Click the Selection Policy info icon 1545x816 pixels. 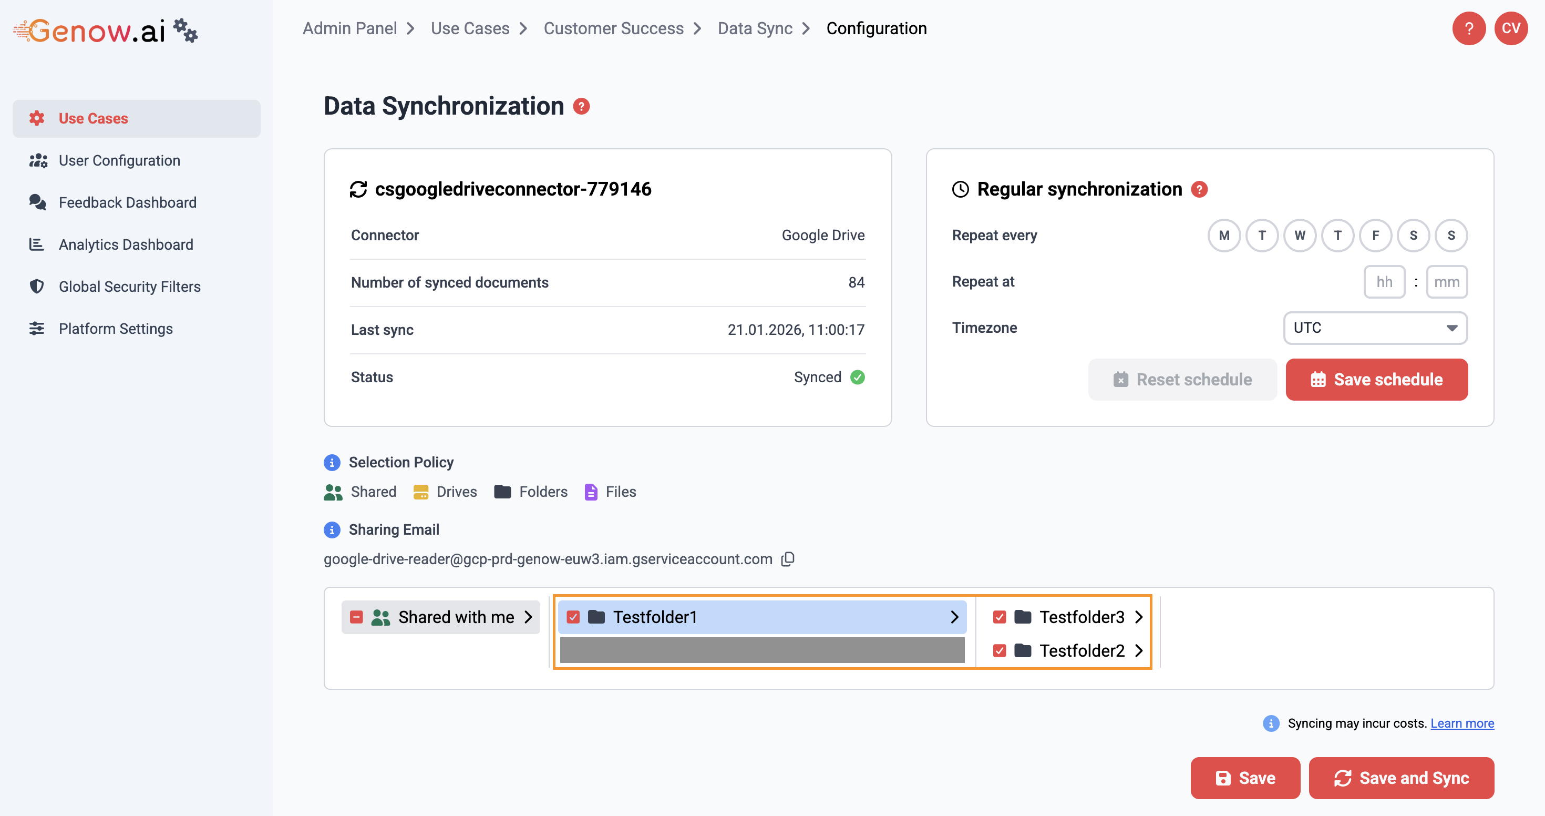pos(332,462)
